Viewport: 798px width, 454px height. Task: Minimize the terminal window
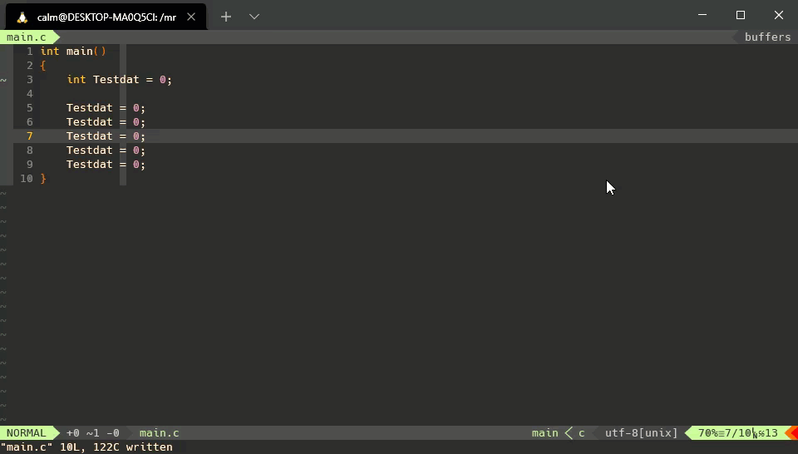[702, 15]
